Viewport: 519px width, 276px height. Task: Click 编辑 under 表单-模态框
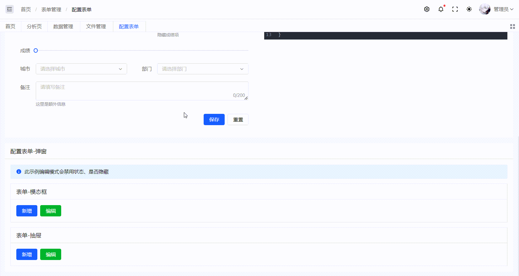click(51, 211)
